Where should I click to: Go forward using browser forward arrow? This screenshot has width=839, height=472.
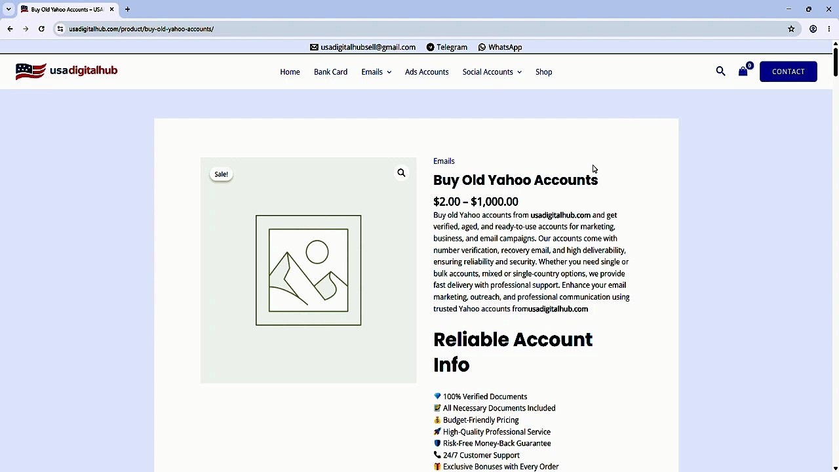coord(26,29)
